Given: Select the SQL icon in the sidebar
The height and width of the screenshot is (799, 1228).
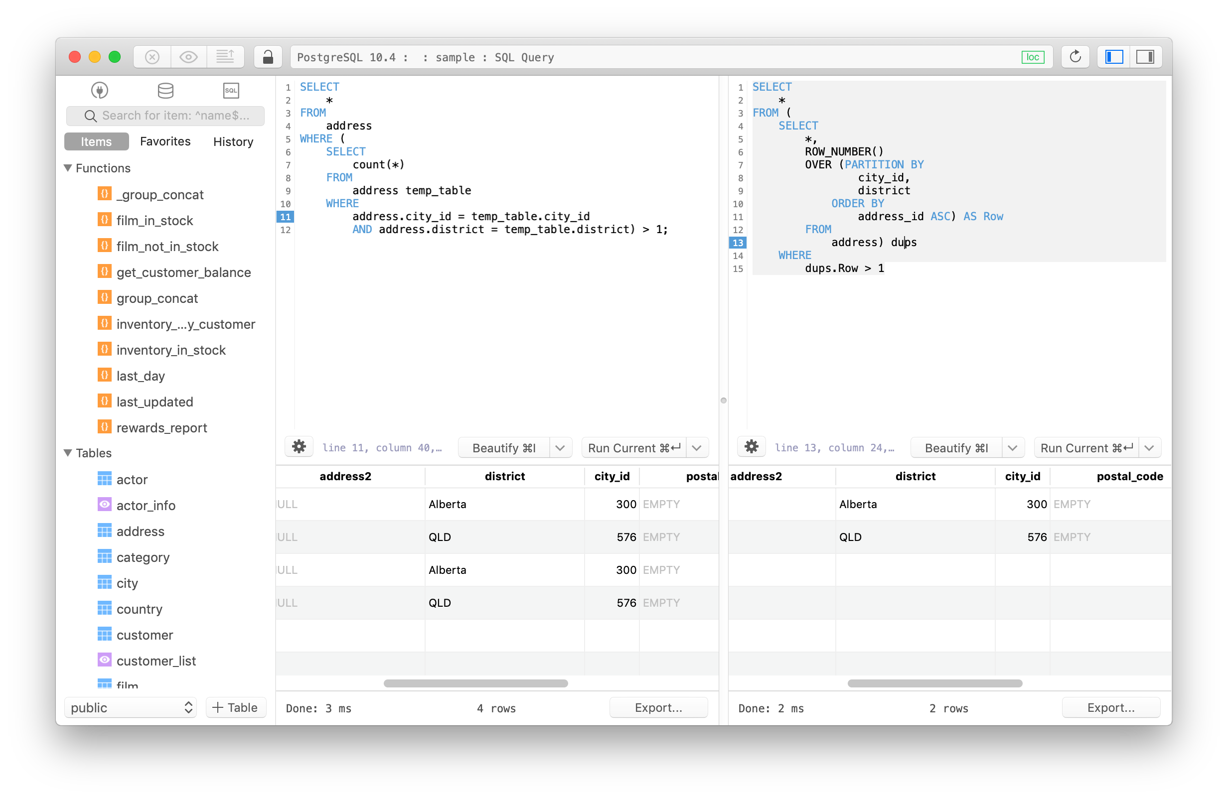Looking at the screenshot, I should click(231, 90).
